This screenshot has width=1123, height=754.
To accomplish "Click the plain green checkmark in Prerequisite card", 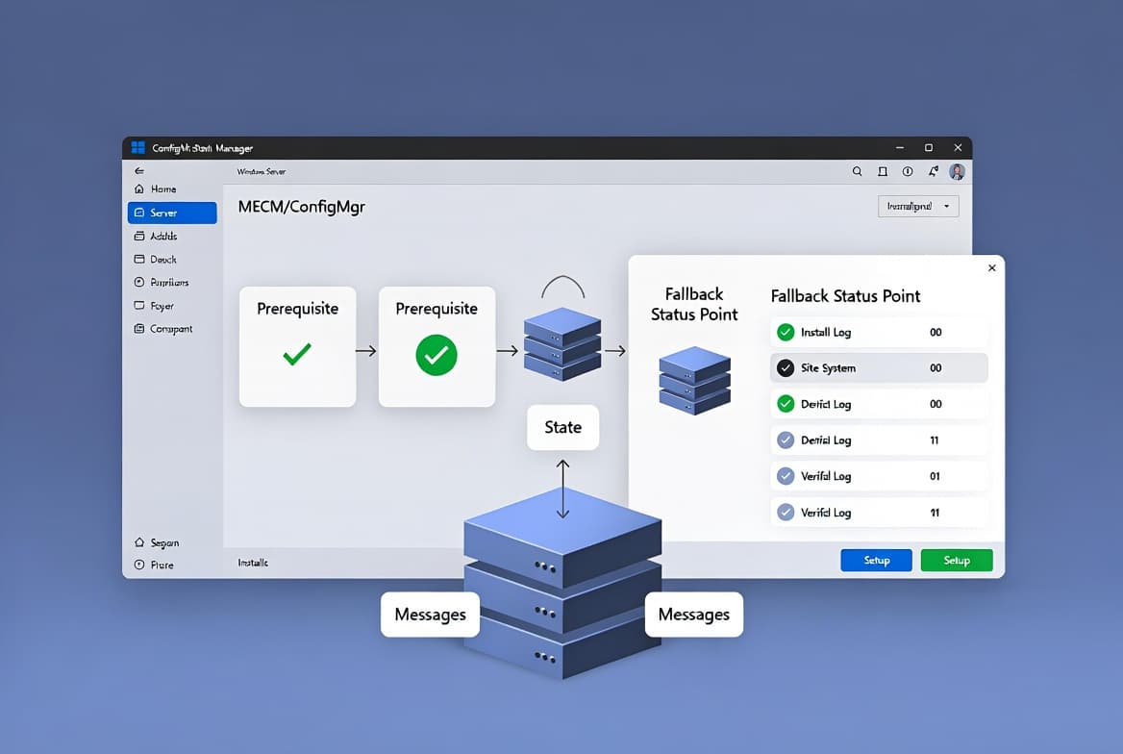I will click(x=296, y=353).
